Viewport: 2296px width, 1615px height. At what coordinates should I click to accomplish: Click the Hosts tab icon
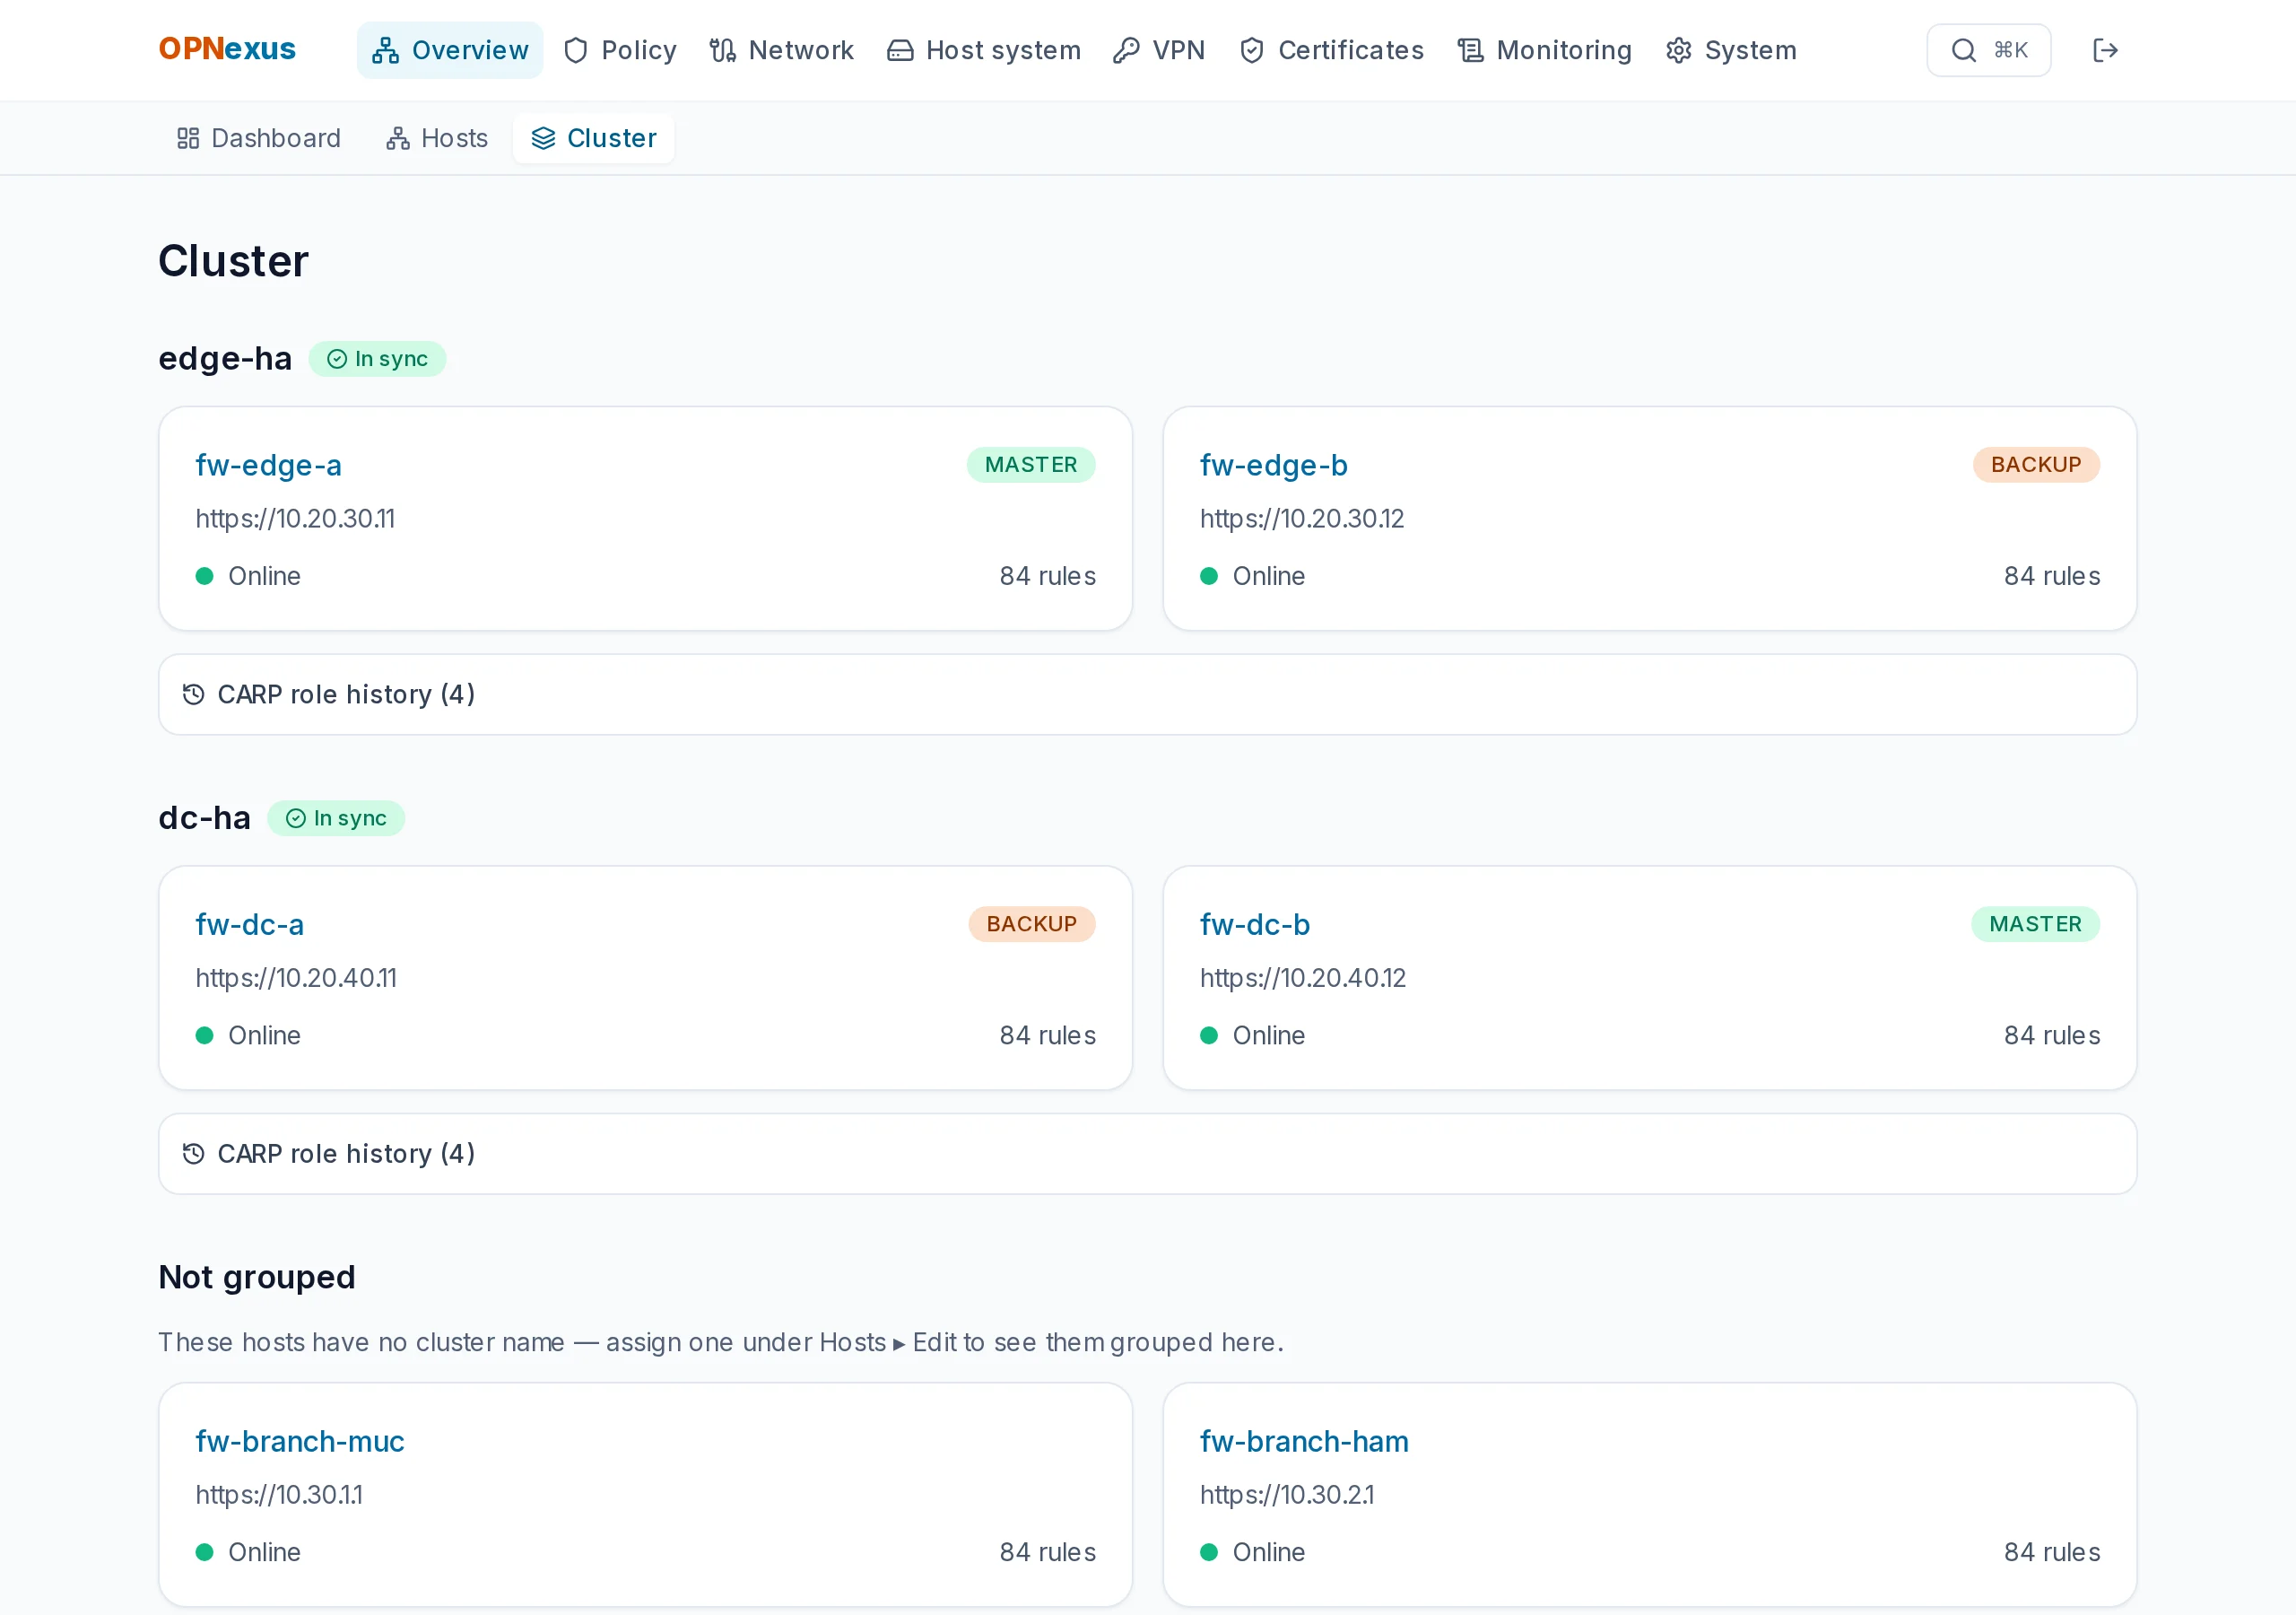(x=398, y=138)
